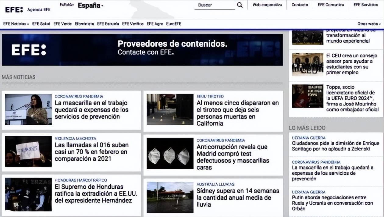The width and height of the screenshot is (384, 217).
Task: Open EFE Servicios
Action: 366,5
